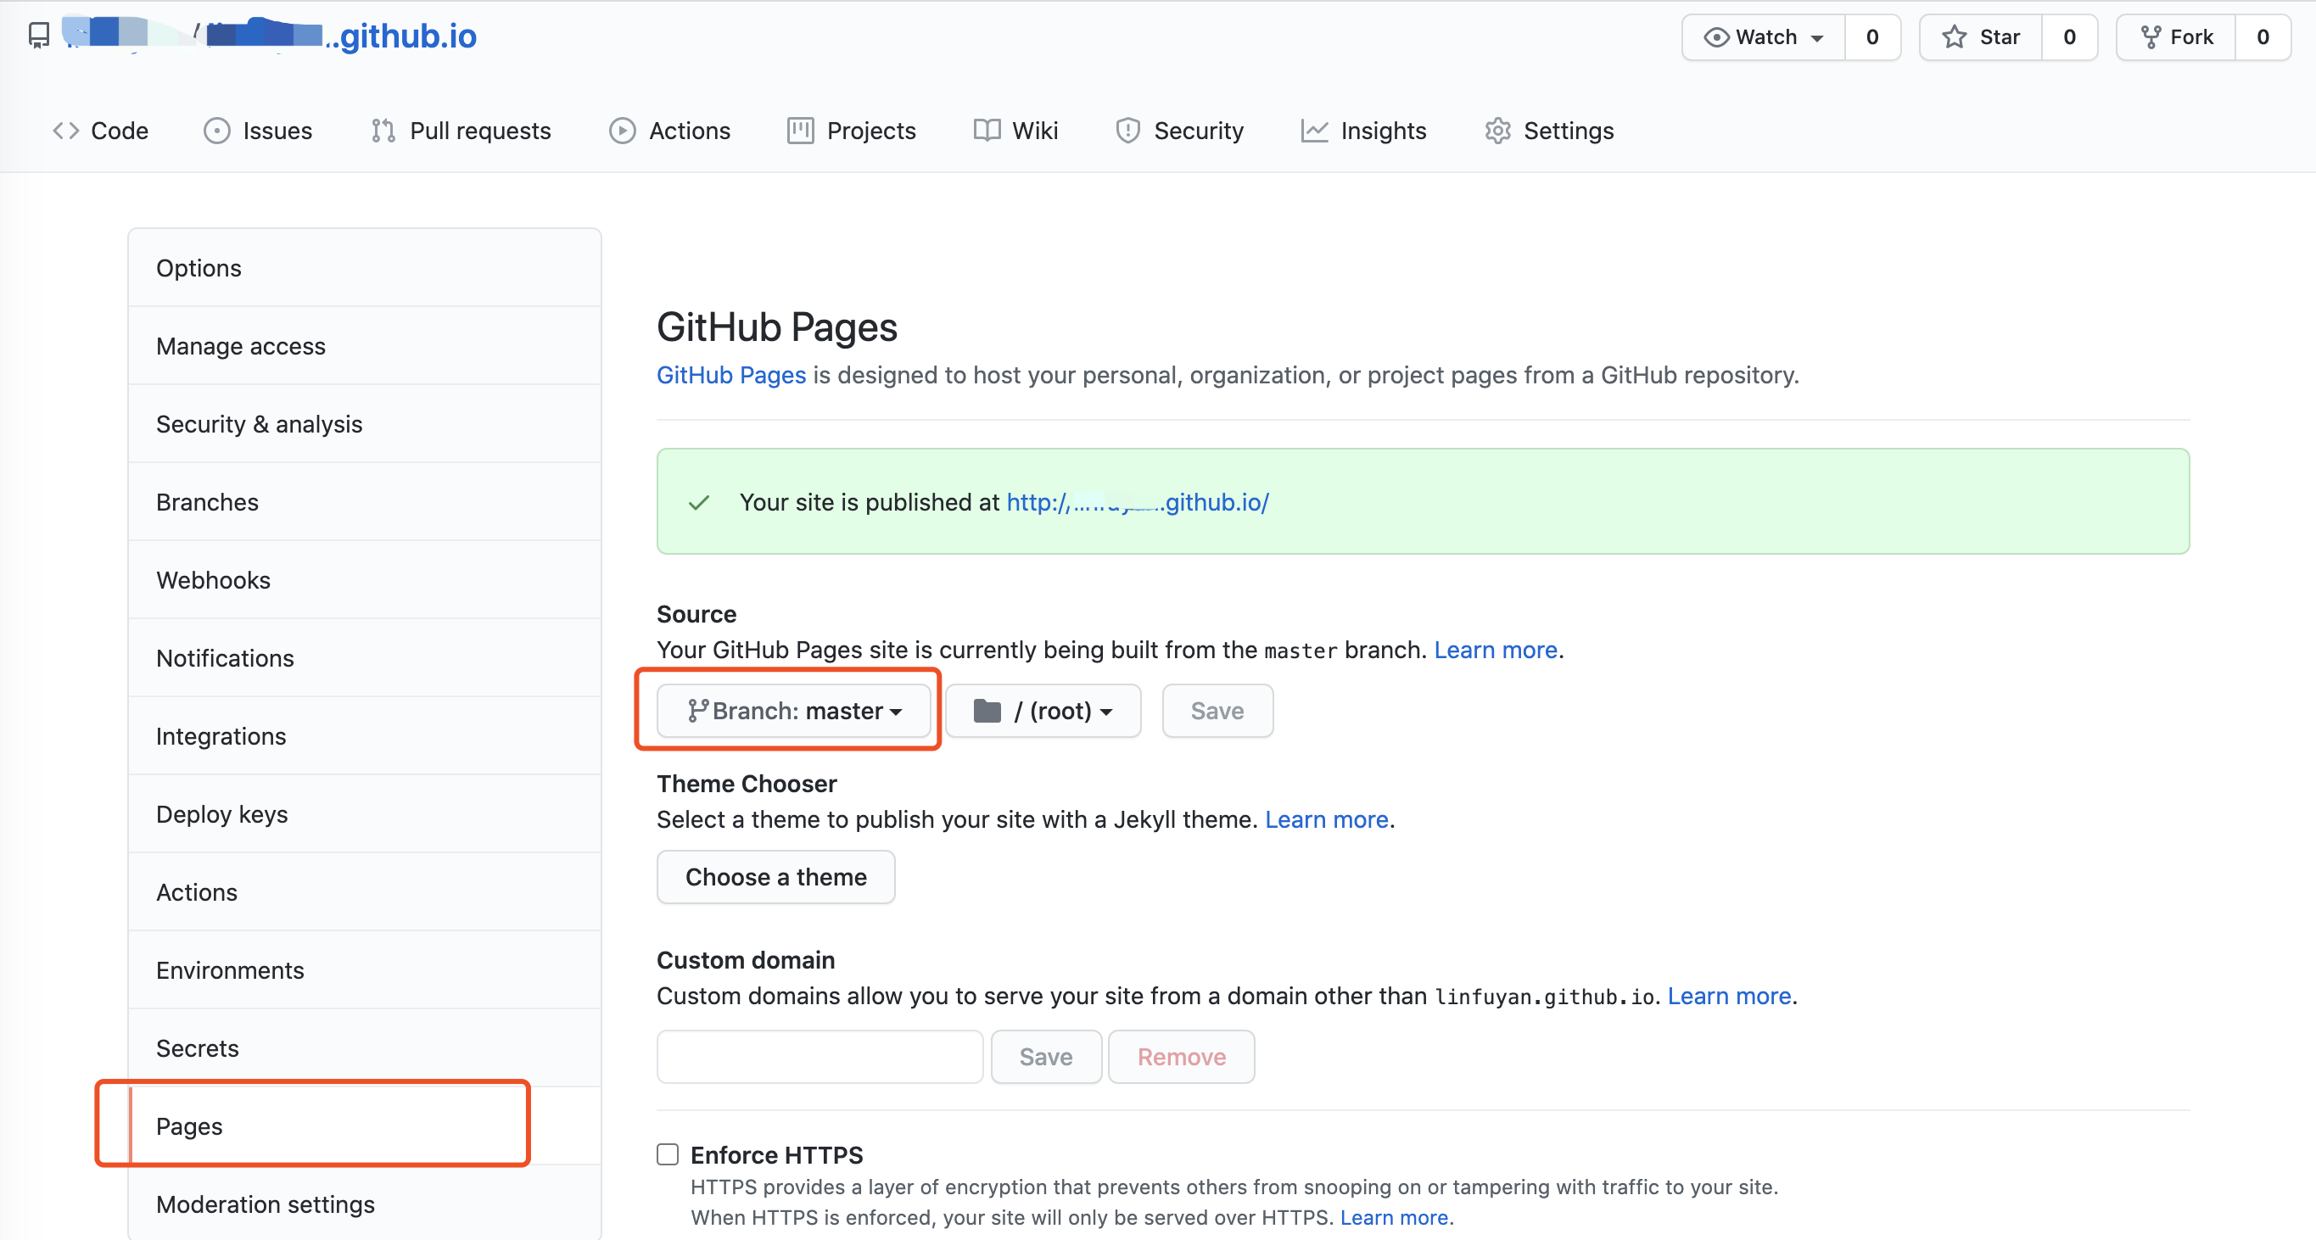
Task: Click the fork icon on the Fork button
Action: point(2151,36)
